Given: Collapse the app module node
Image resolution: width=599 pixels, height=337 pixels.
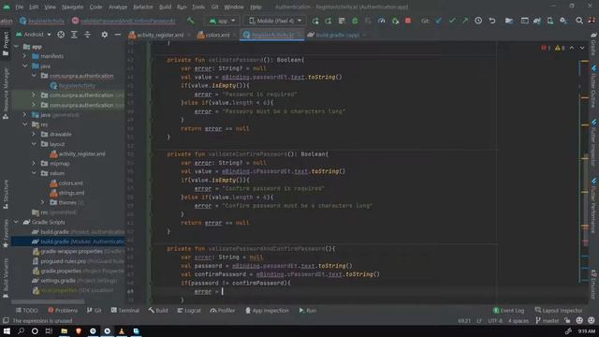Looking at the screenshot, I should (16, 47).
